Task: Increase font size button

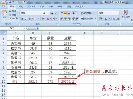Action: [52, 13]
